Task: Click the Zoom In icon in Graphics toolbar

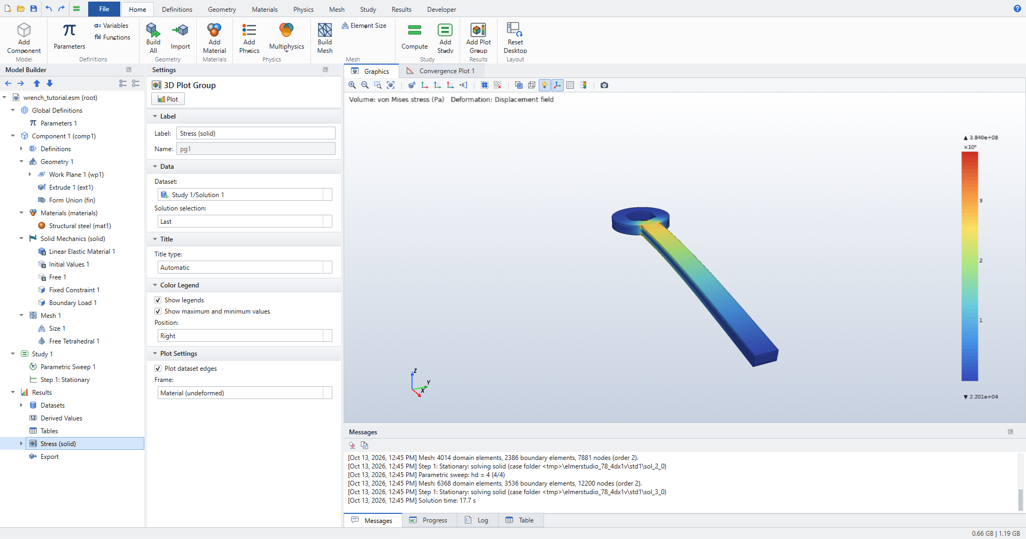Action: (352, 85)
